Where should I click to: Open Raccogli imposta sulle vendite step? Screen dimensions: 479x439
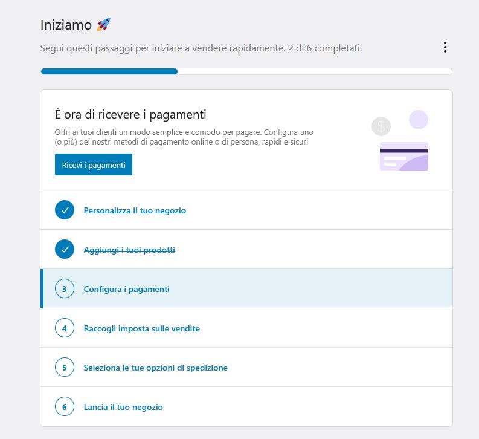point(246,328)
